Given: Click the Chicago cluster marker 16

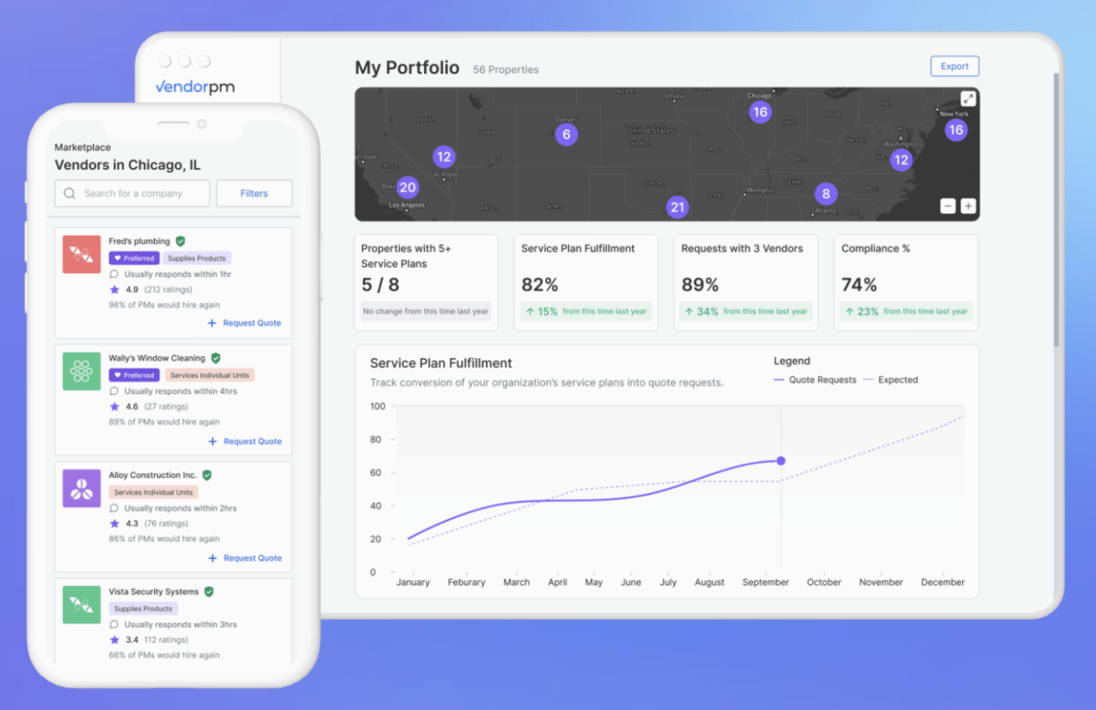Looking at the screenshot, I should click(760, 112).
